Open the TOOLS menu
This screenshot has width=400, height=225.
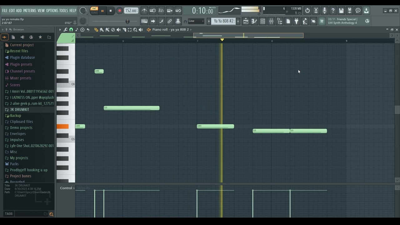pos(64,11)
